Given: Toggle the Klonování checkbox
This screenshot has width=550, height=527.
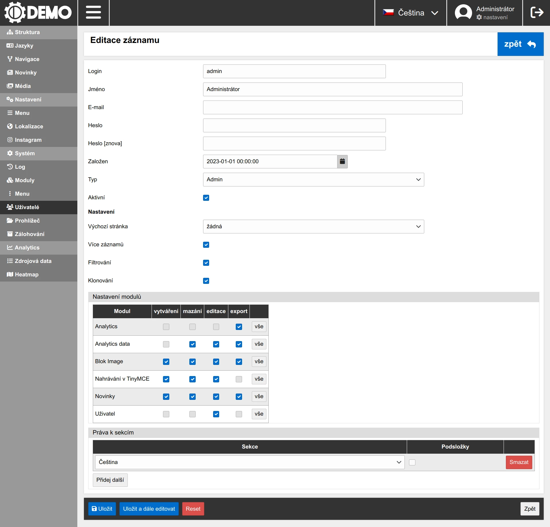Looking at the screenshot, I should [x=206, y=281].
